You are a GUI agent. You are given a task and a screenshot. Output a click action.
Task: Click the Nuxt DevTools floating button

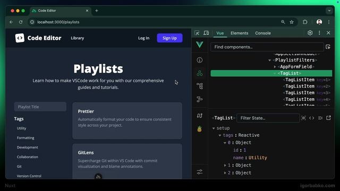tap(98, 177)
